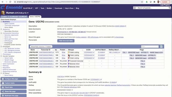The image size is (172, 97).
Task: Sort table by Transcript ID column
Action: 46,50
